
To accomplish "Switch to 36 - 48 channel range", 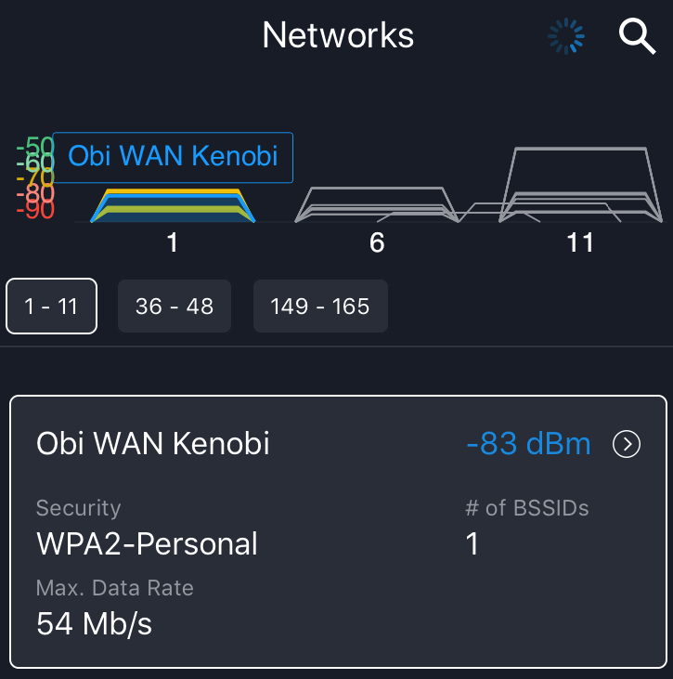I will 175,307.
